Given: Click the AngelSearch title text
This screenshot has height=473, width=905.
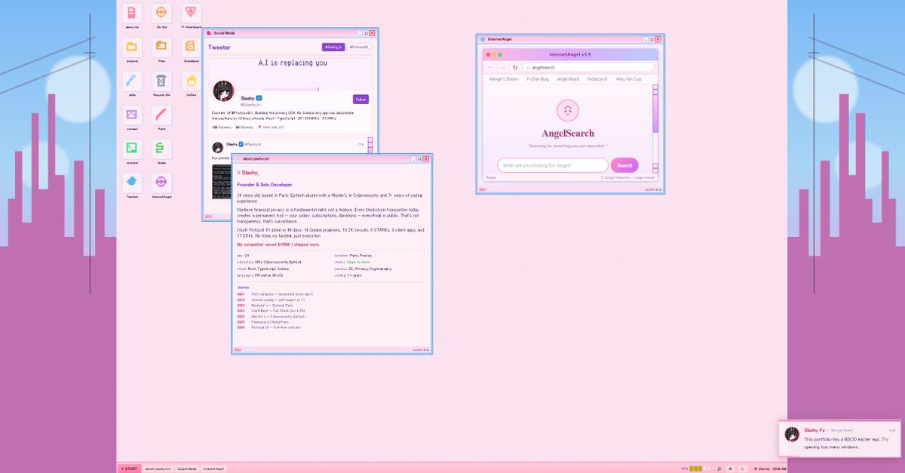Looking at the screenshot, I should tap(568, 134).
